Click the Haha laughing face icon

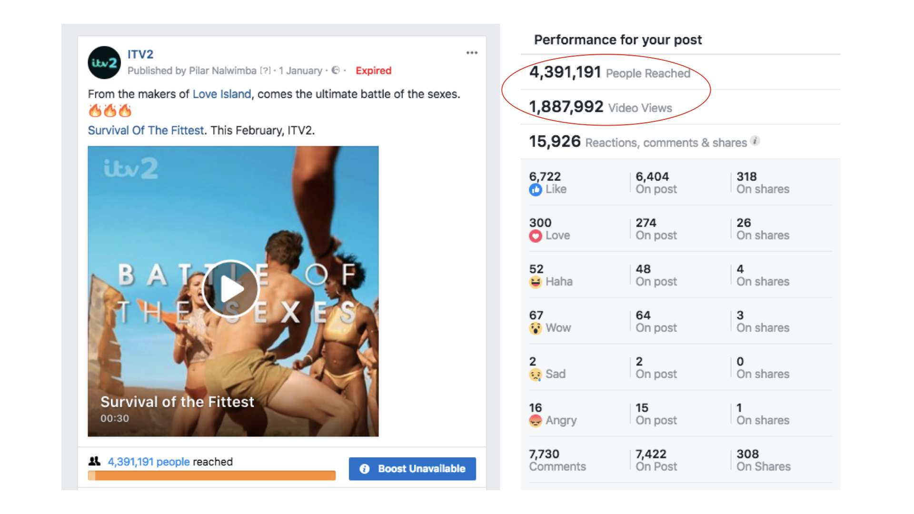[536, 282]
